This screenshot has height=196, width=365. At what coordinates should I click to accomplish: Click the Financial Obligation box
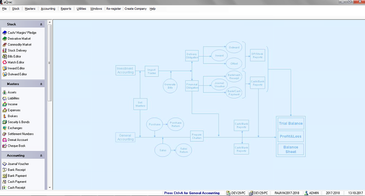(192, 86)
